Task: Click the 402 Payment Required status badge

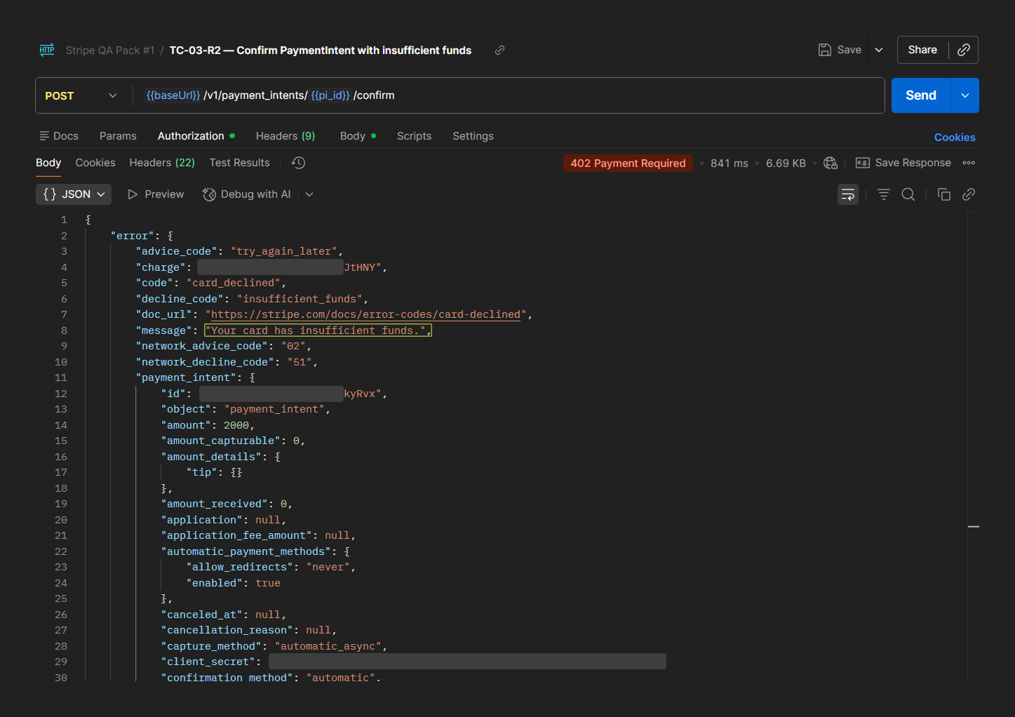Action: click(x=628, y=163)
